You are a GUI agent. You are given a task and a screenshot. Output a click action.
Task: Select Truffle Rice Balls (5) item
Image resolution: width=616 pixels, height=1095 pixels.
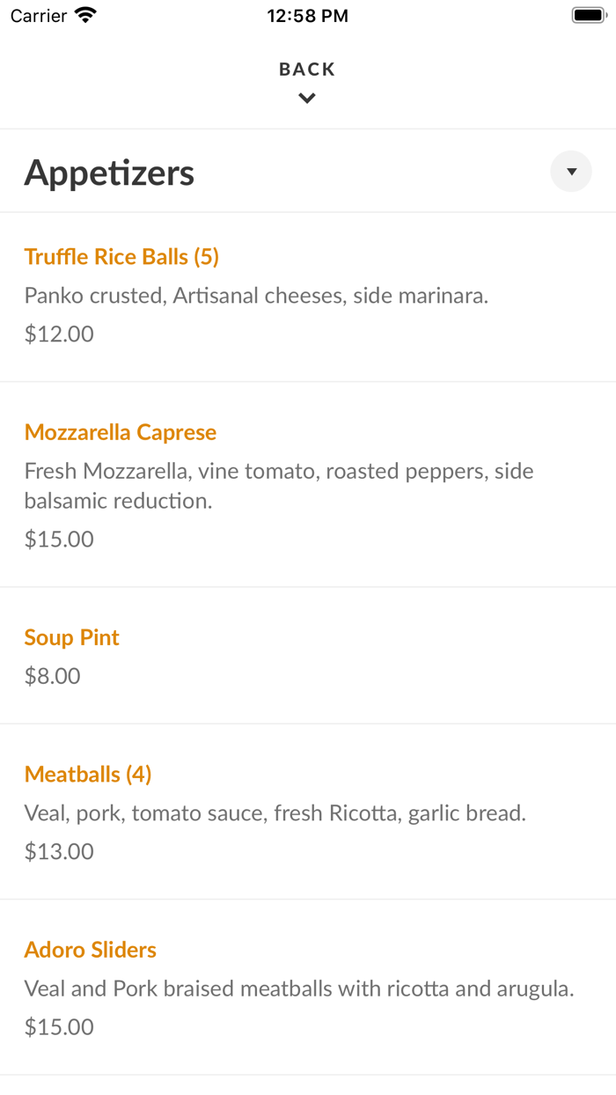pyautogui.click(x=121, y=256)
